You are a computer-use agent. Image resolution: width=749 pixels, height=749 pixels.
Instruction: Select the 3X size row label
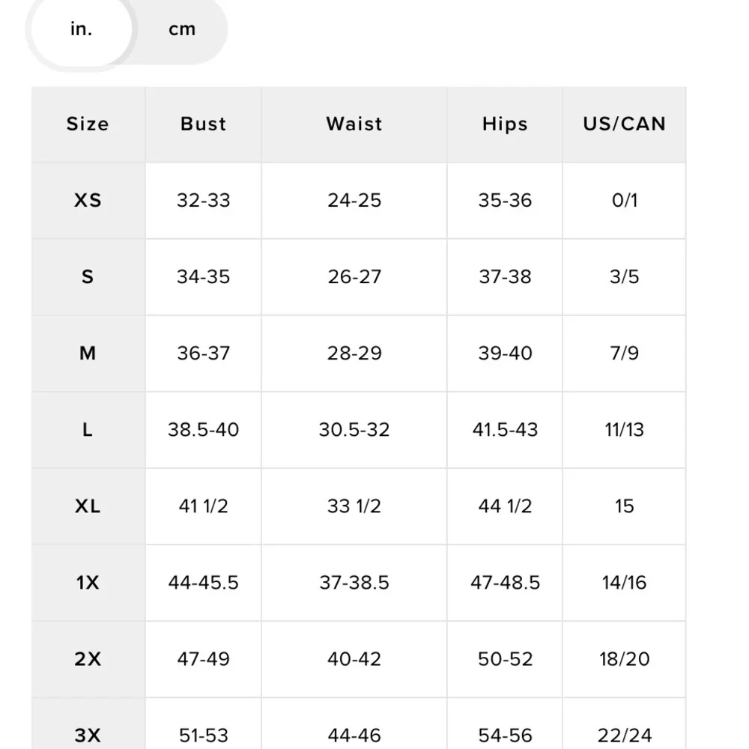[x=88, y=735]
